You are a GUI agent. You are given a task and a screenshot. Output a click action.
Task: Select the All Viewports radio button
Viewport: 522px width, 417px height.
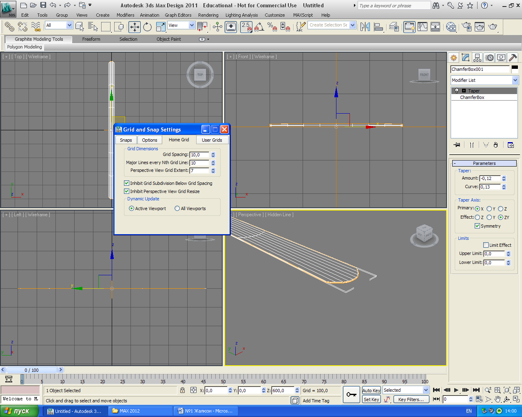177,208
